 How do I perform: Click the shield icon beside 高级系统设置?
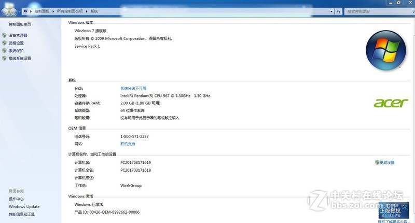click(4, 58)
